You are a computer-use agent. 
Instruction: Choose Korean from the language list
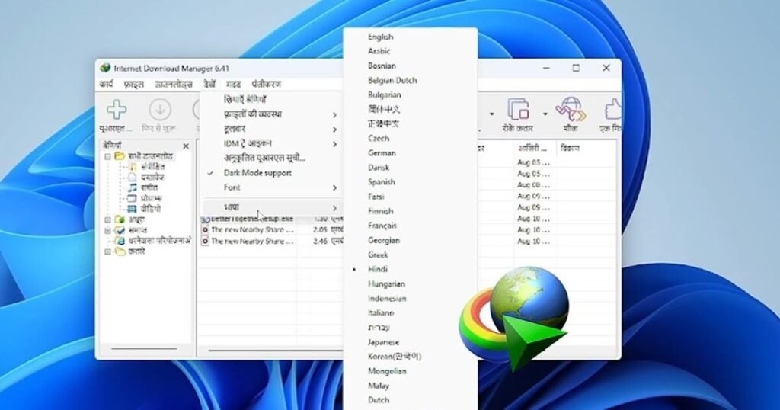(x=395, y=356)
